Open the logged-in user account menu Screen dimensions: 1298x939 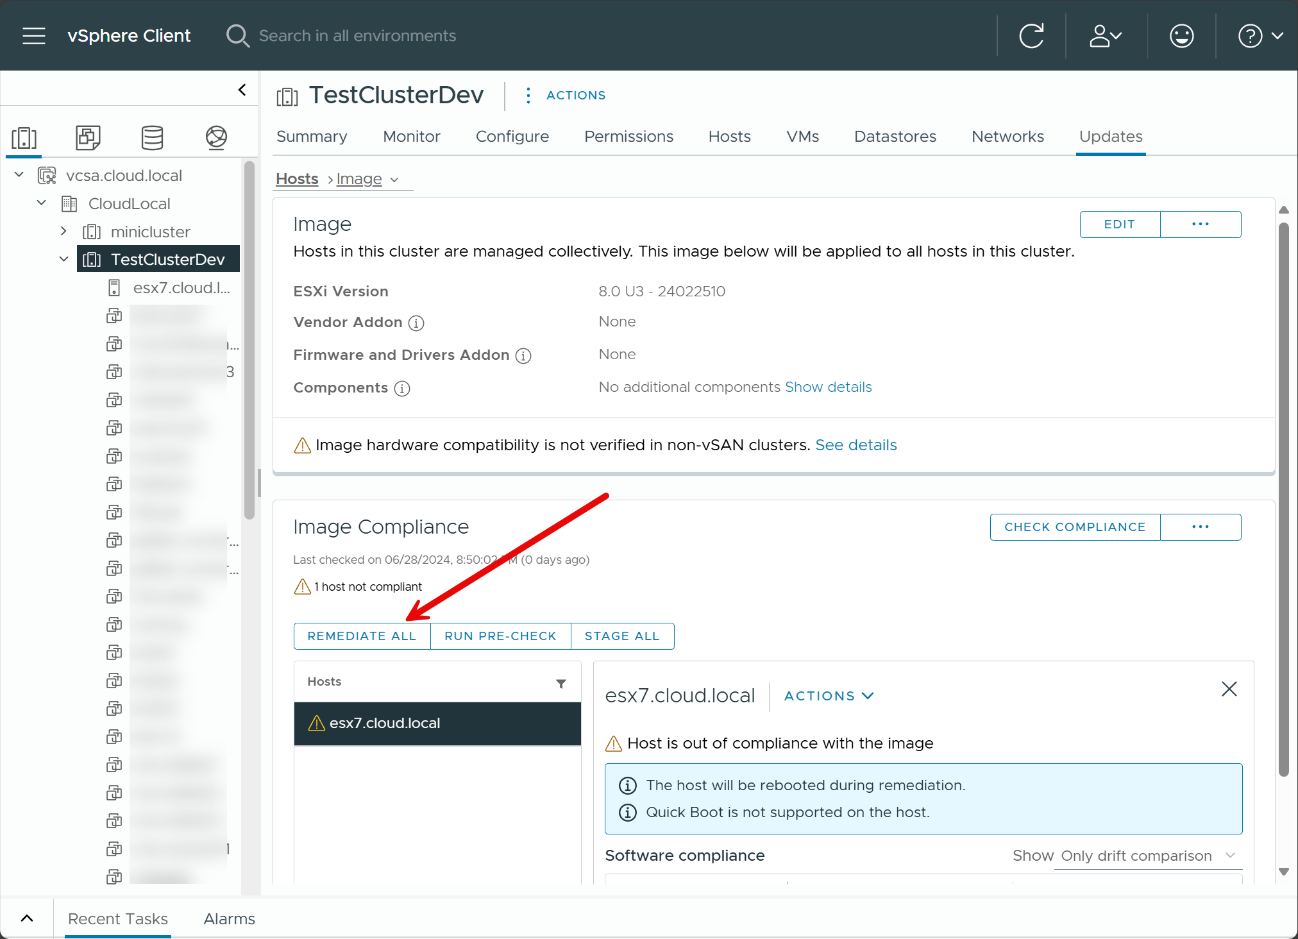point(1104,35)
